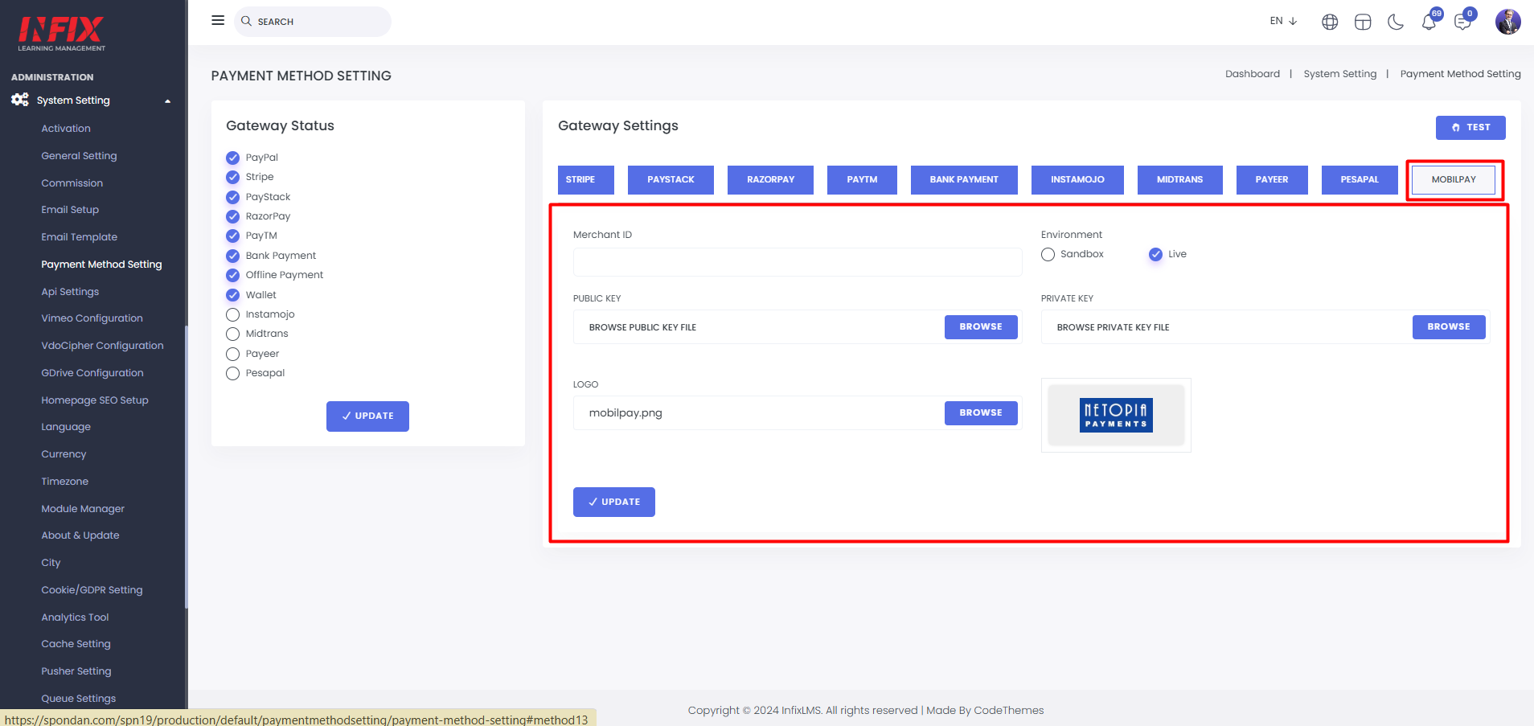The height and width of the screenshot is (726, 1534).
Task: Click the Netopia Payments logo thumbnail
Action: [1116, 415]
